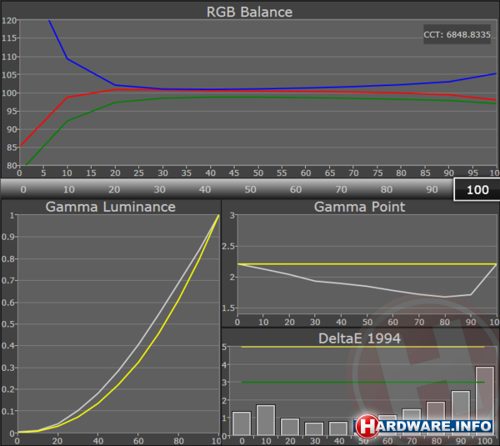This screenshot has height=446, width=500.
Task: Select the 20 grayscale level step
Action: click(x=114, y=189)
